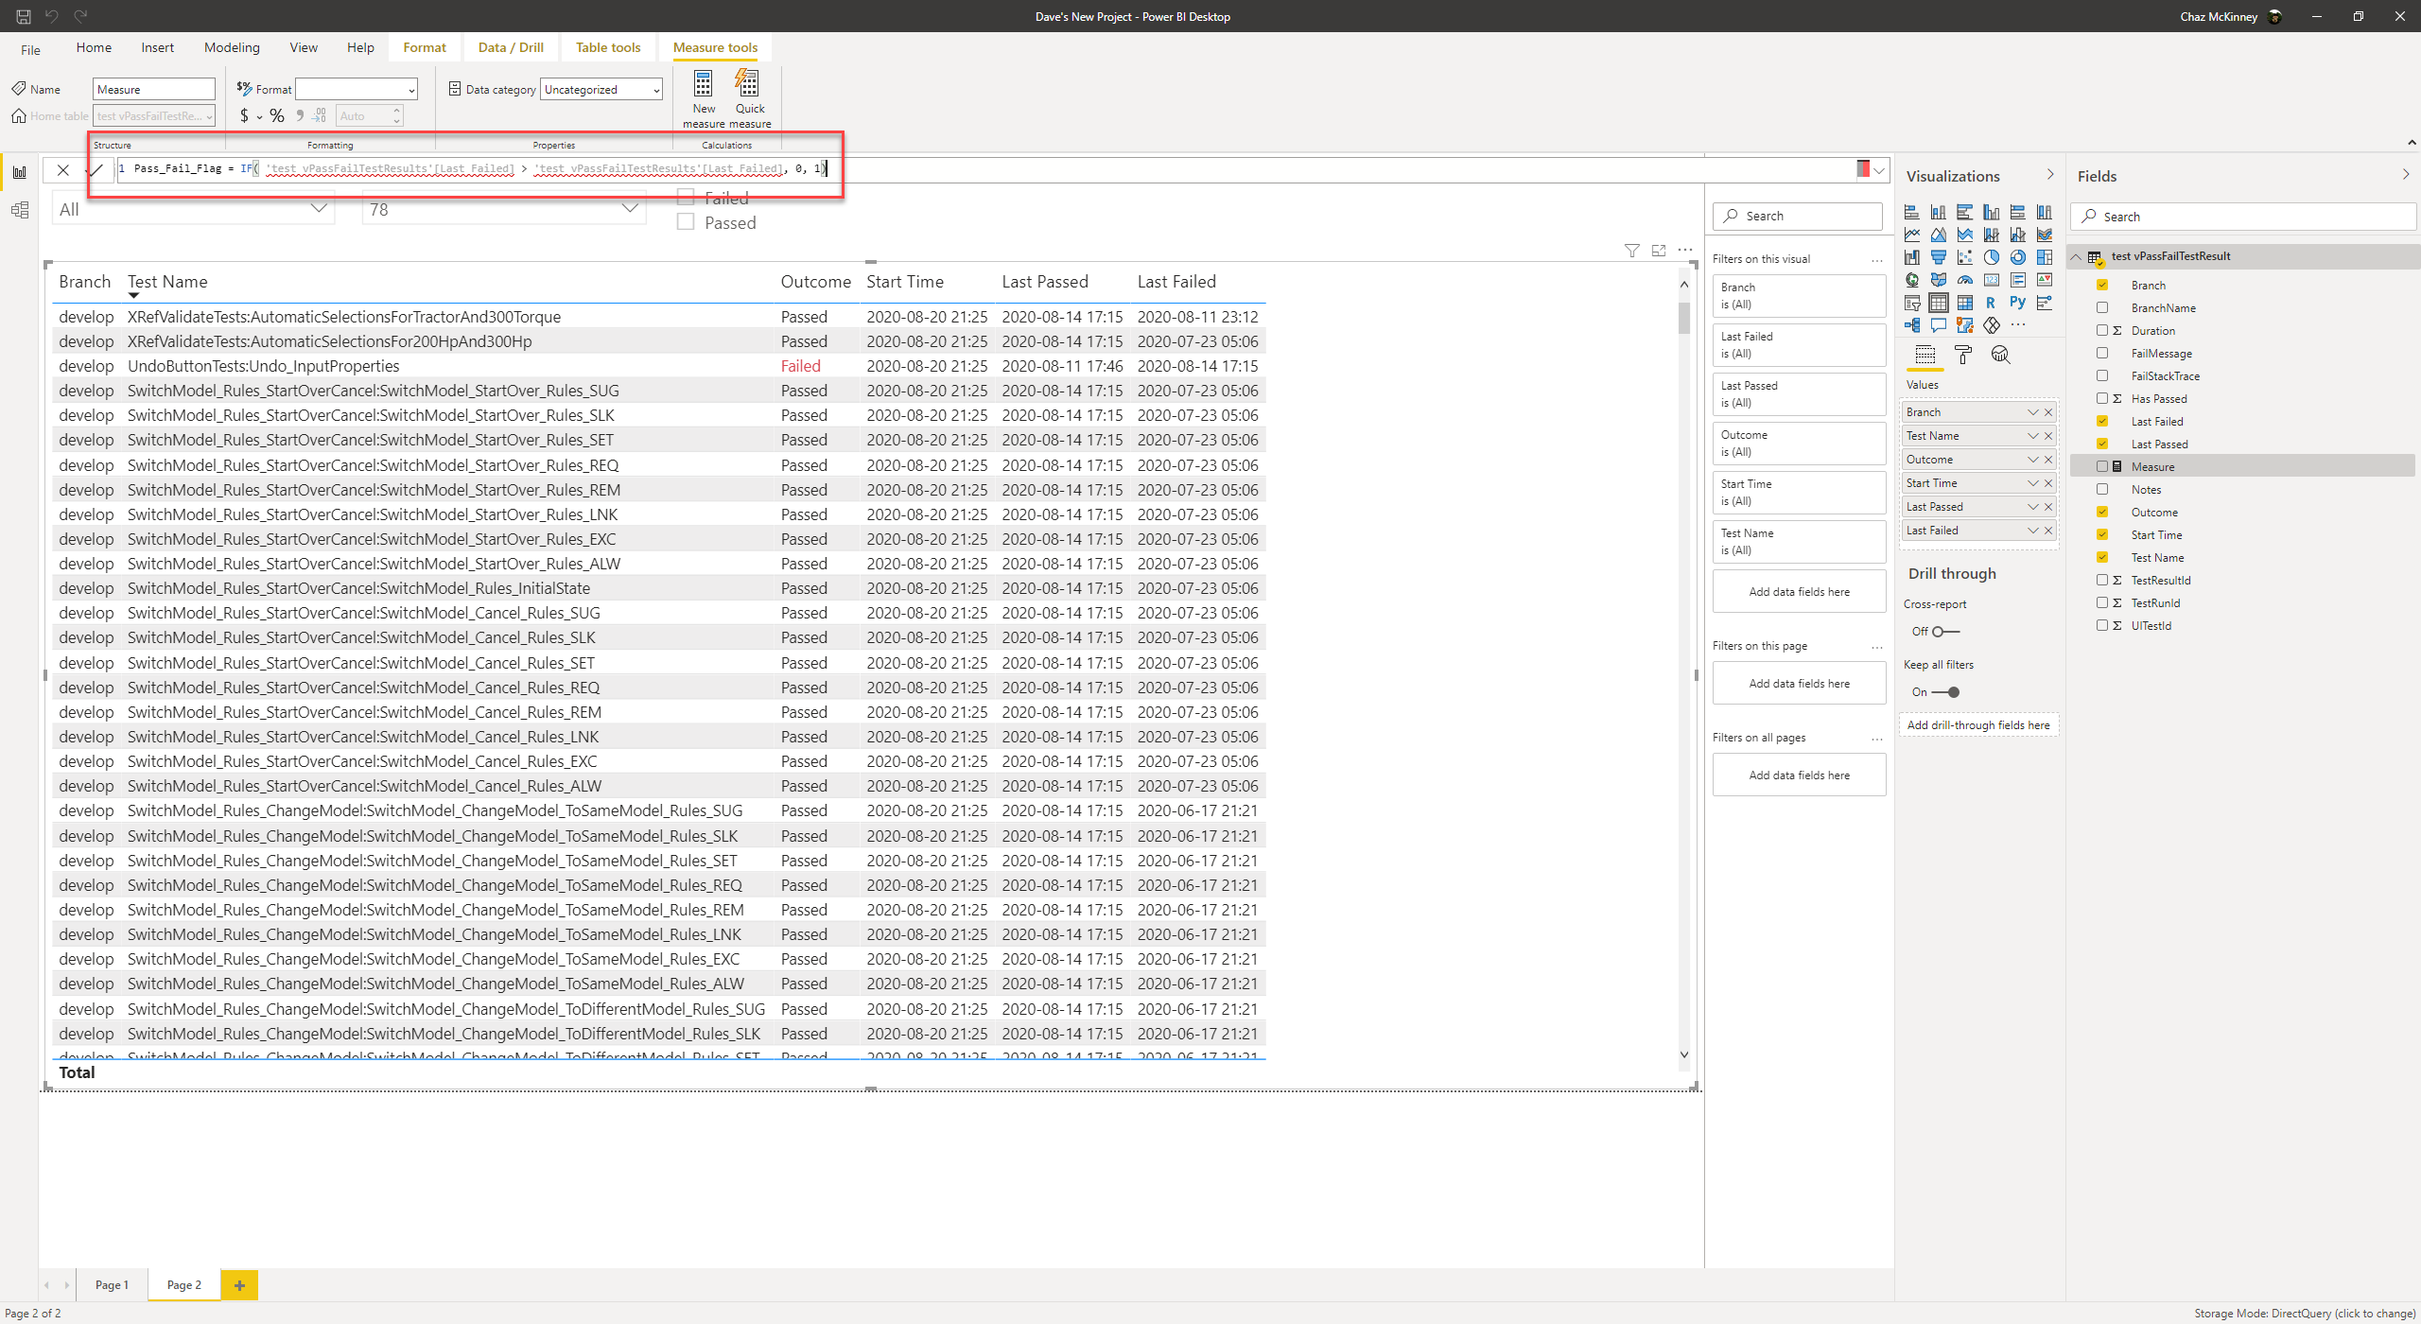2421x1324 pixels.
Task: Choose the KPI visual icon
Action: pos(2045,280)
